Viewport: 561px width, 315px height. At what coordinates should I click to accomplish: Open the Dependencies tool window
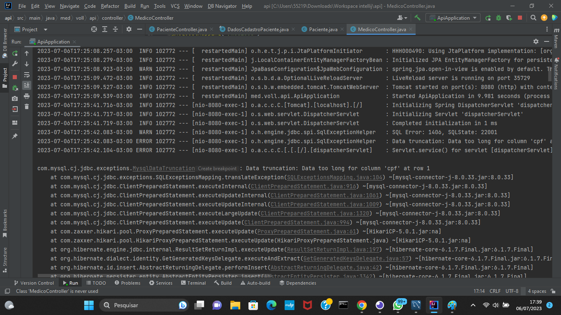coord(297,283)
